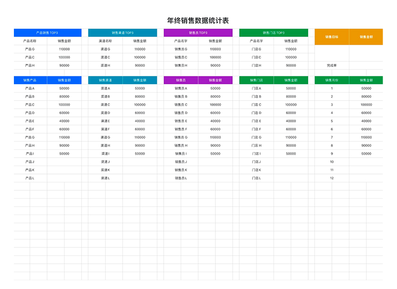Select 门店G in the 销售门店 TOP3 table
The height and width of the screenshot is (289, 397).
(x=256, y=49)
